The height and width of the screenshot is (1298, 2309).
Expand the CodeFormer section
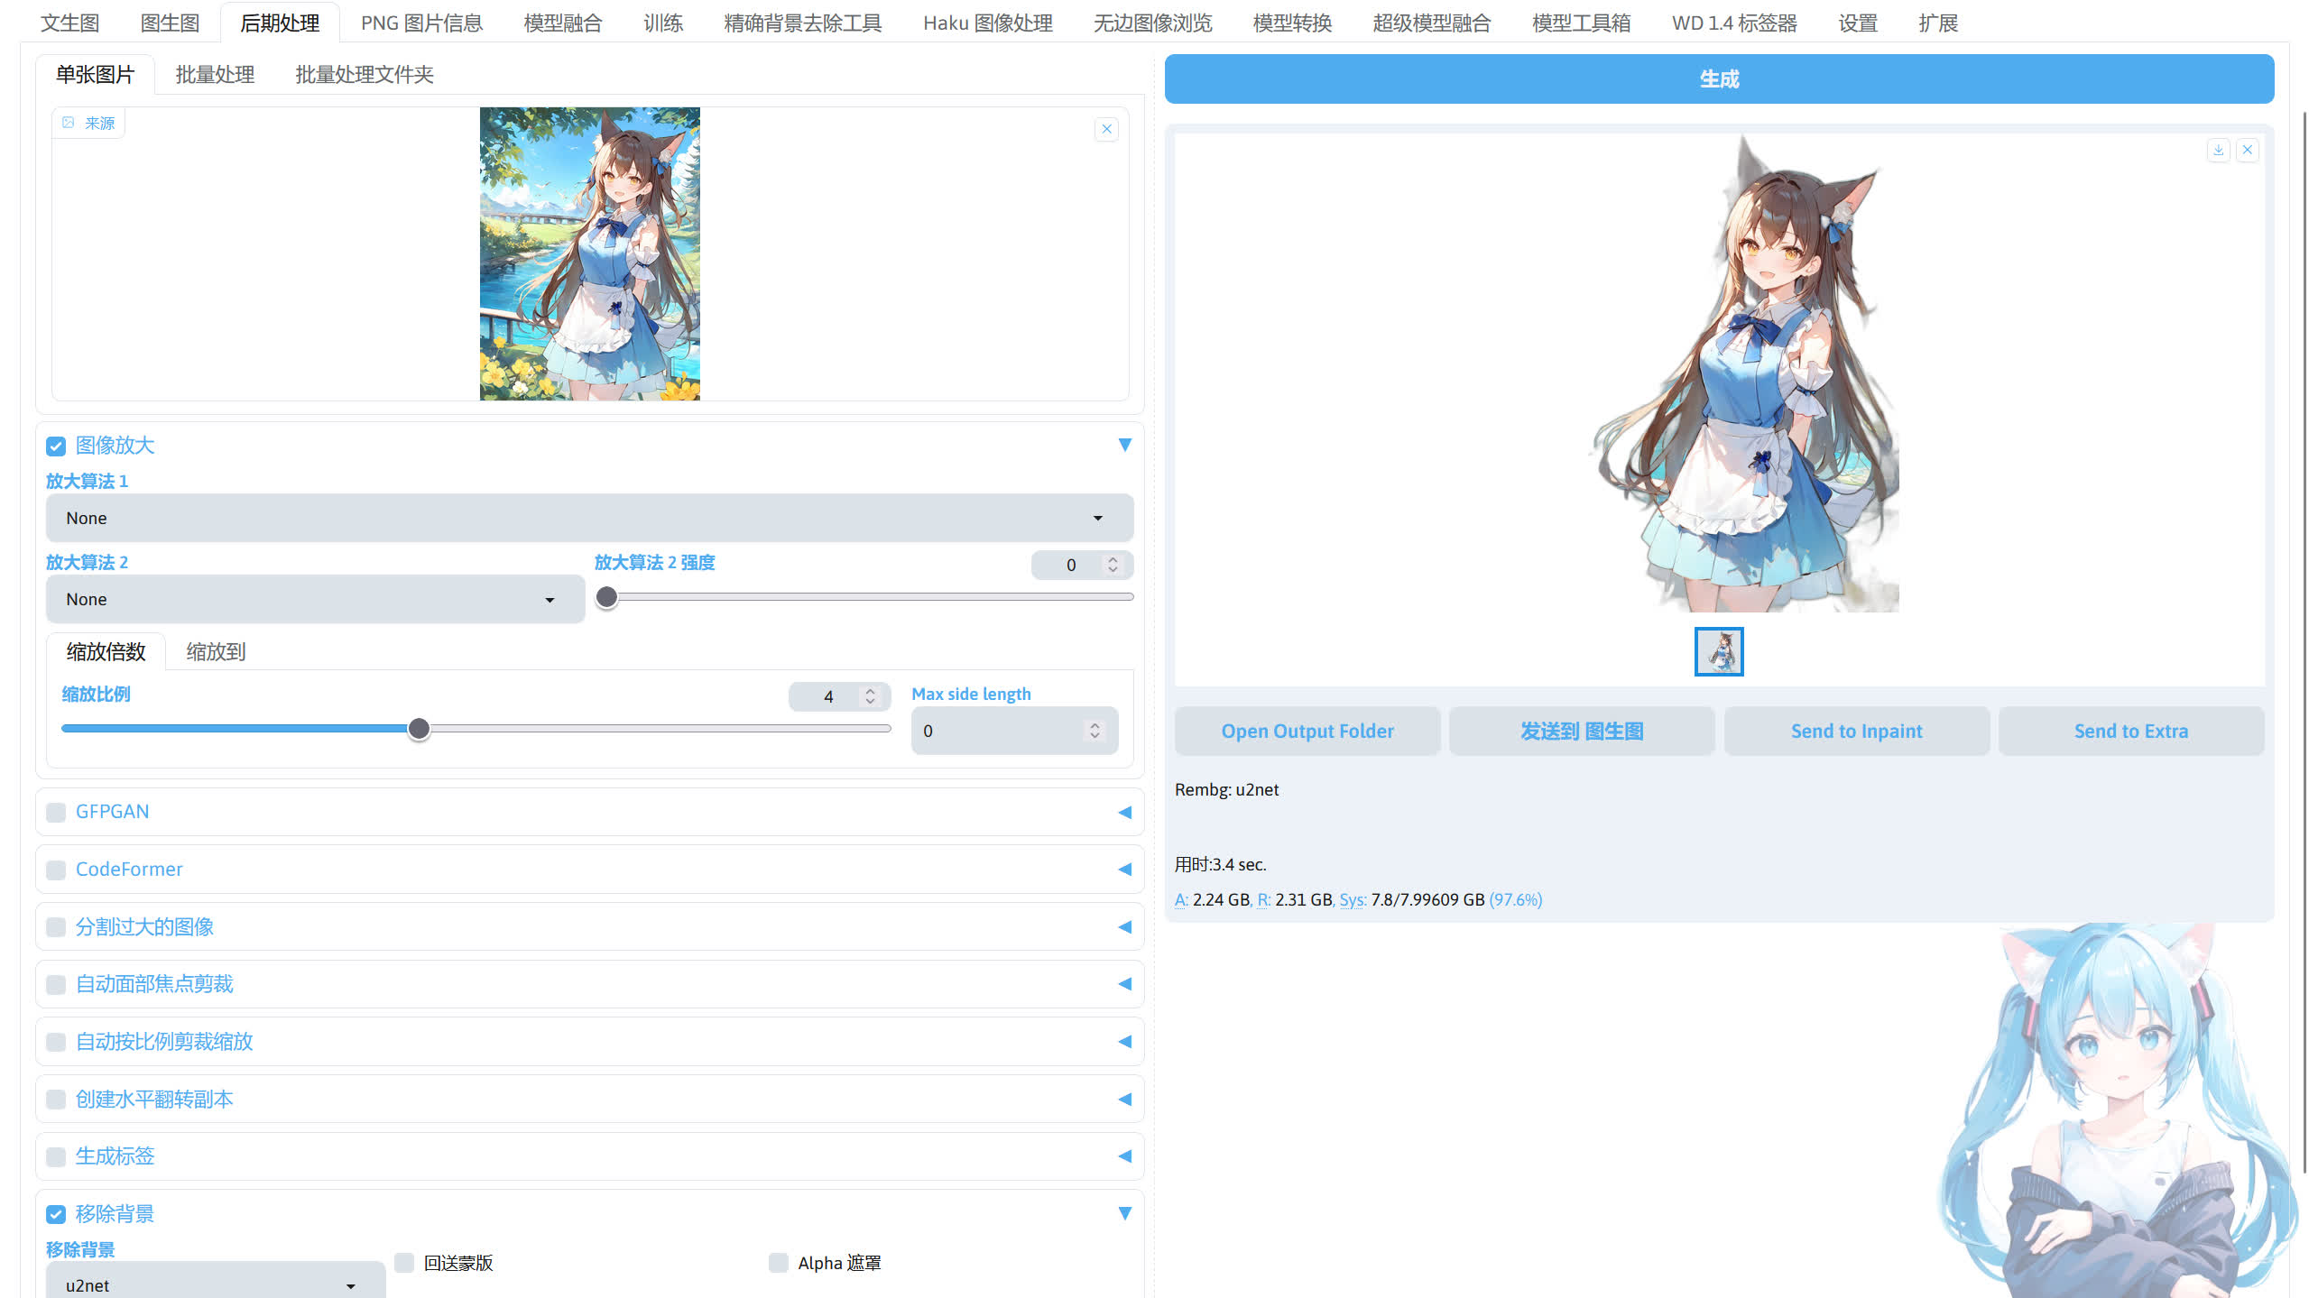click(1123, 869)
